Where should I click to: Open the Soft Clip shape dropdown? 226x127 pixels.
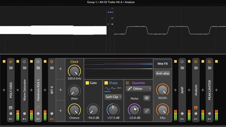tap(113, 97)
